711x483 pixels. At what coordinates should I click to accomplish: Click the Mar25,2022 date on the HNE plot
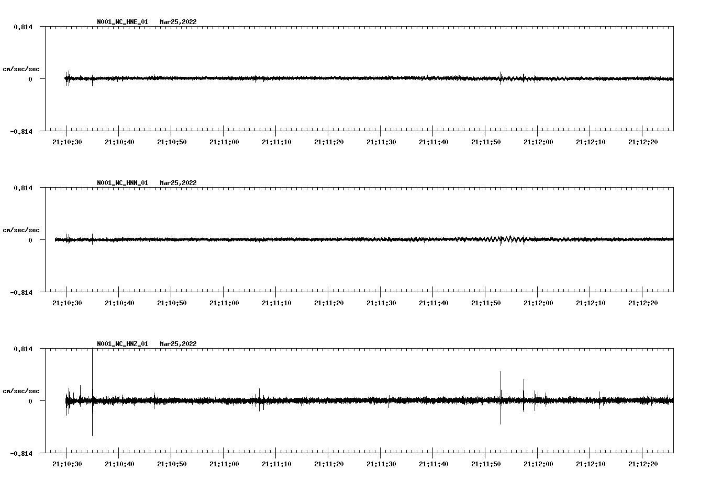click(179, 22)
